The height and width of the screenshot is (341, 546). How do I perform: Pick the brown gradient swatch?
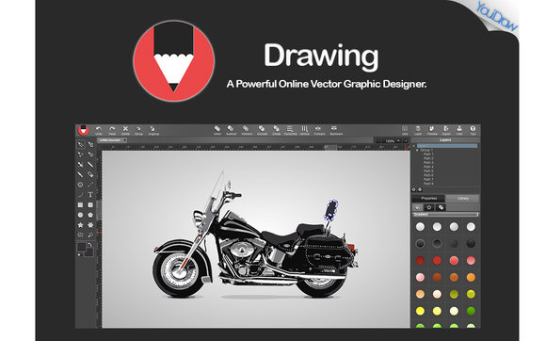pyautogui.click(x=437, y=277)
